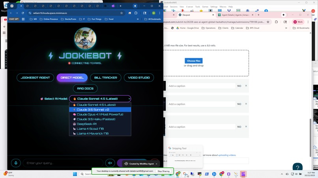318x178 pixels.
Task: Choose Llama 4 Maverick 17B option
Action: [x=100, y=134]
